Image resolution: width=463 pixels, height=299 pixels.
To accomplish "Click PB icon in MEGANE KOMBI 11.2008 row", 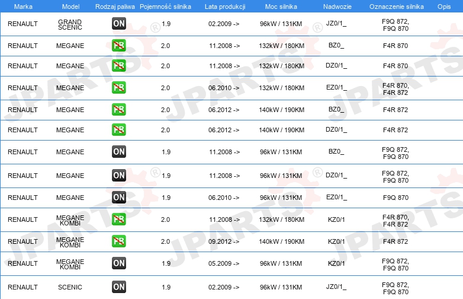I will pyautogui.click(x=119, y=219).
